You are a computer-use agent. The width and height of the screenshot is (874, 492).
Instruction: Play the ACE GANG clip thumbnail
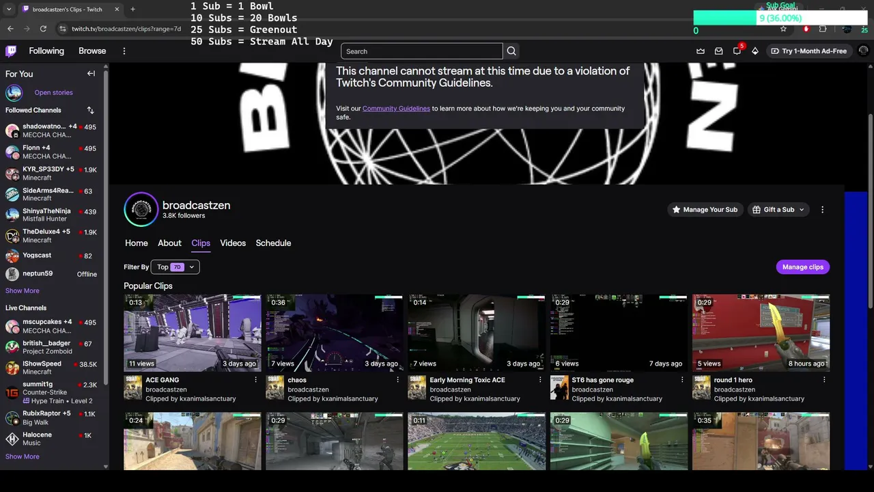(x=193, y=333)
